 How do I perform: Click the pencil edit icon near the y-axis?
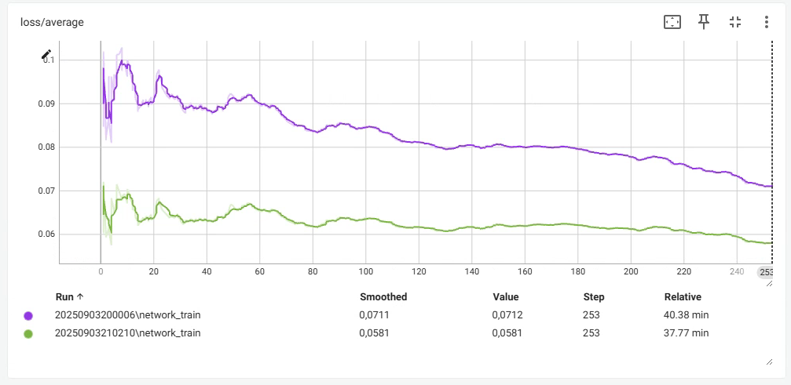pyautogui.click(x=46, y=56)
